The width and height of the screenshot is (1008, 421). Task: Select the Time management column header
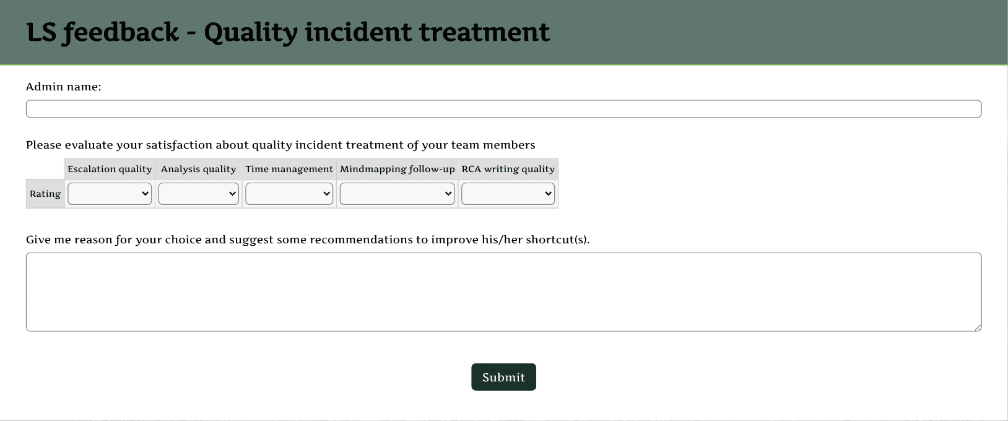coord(289,169)
